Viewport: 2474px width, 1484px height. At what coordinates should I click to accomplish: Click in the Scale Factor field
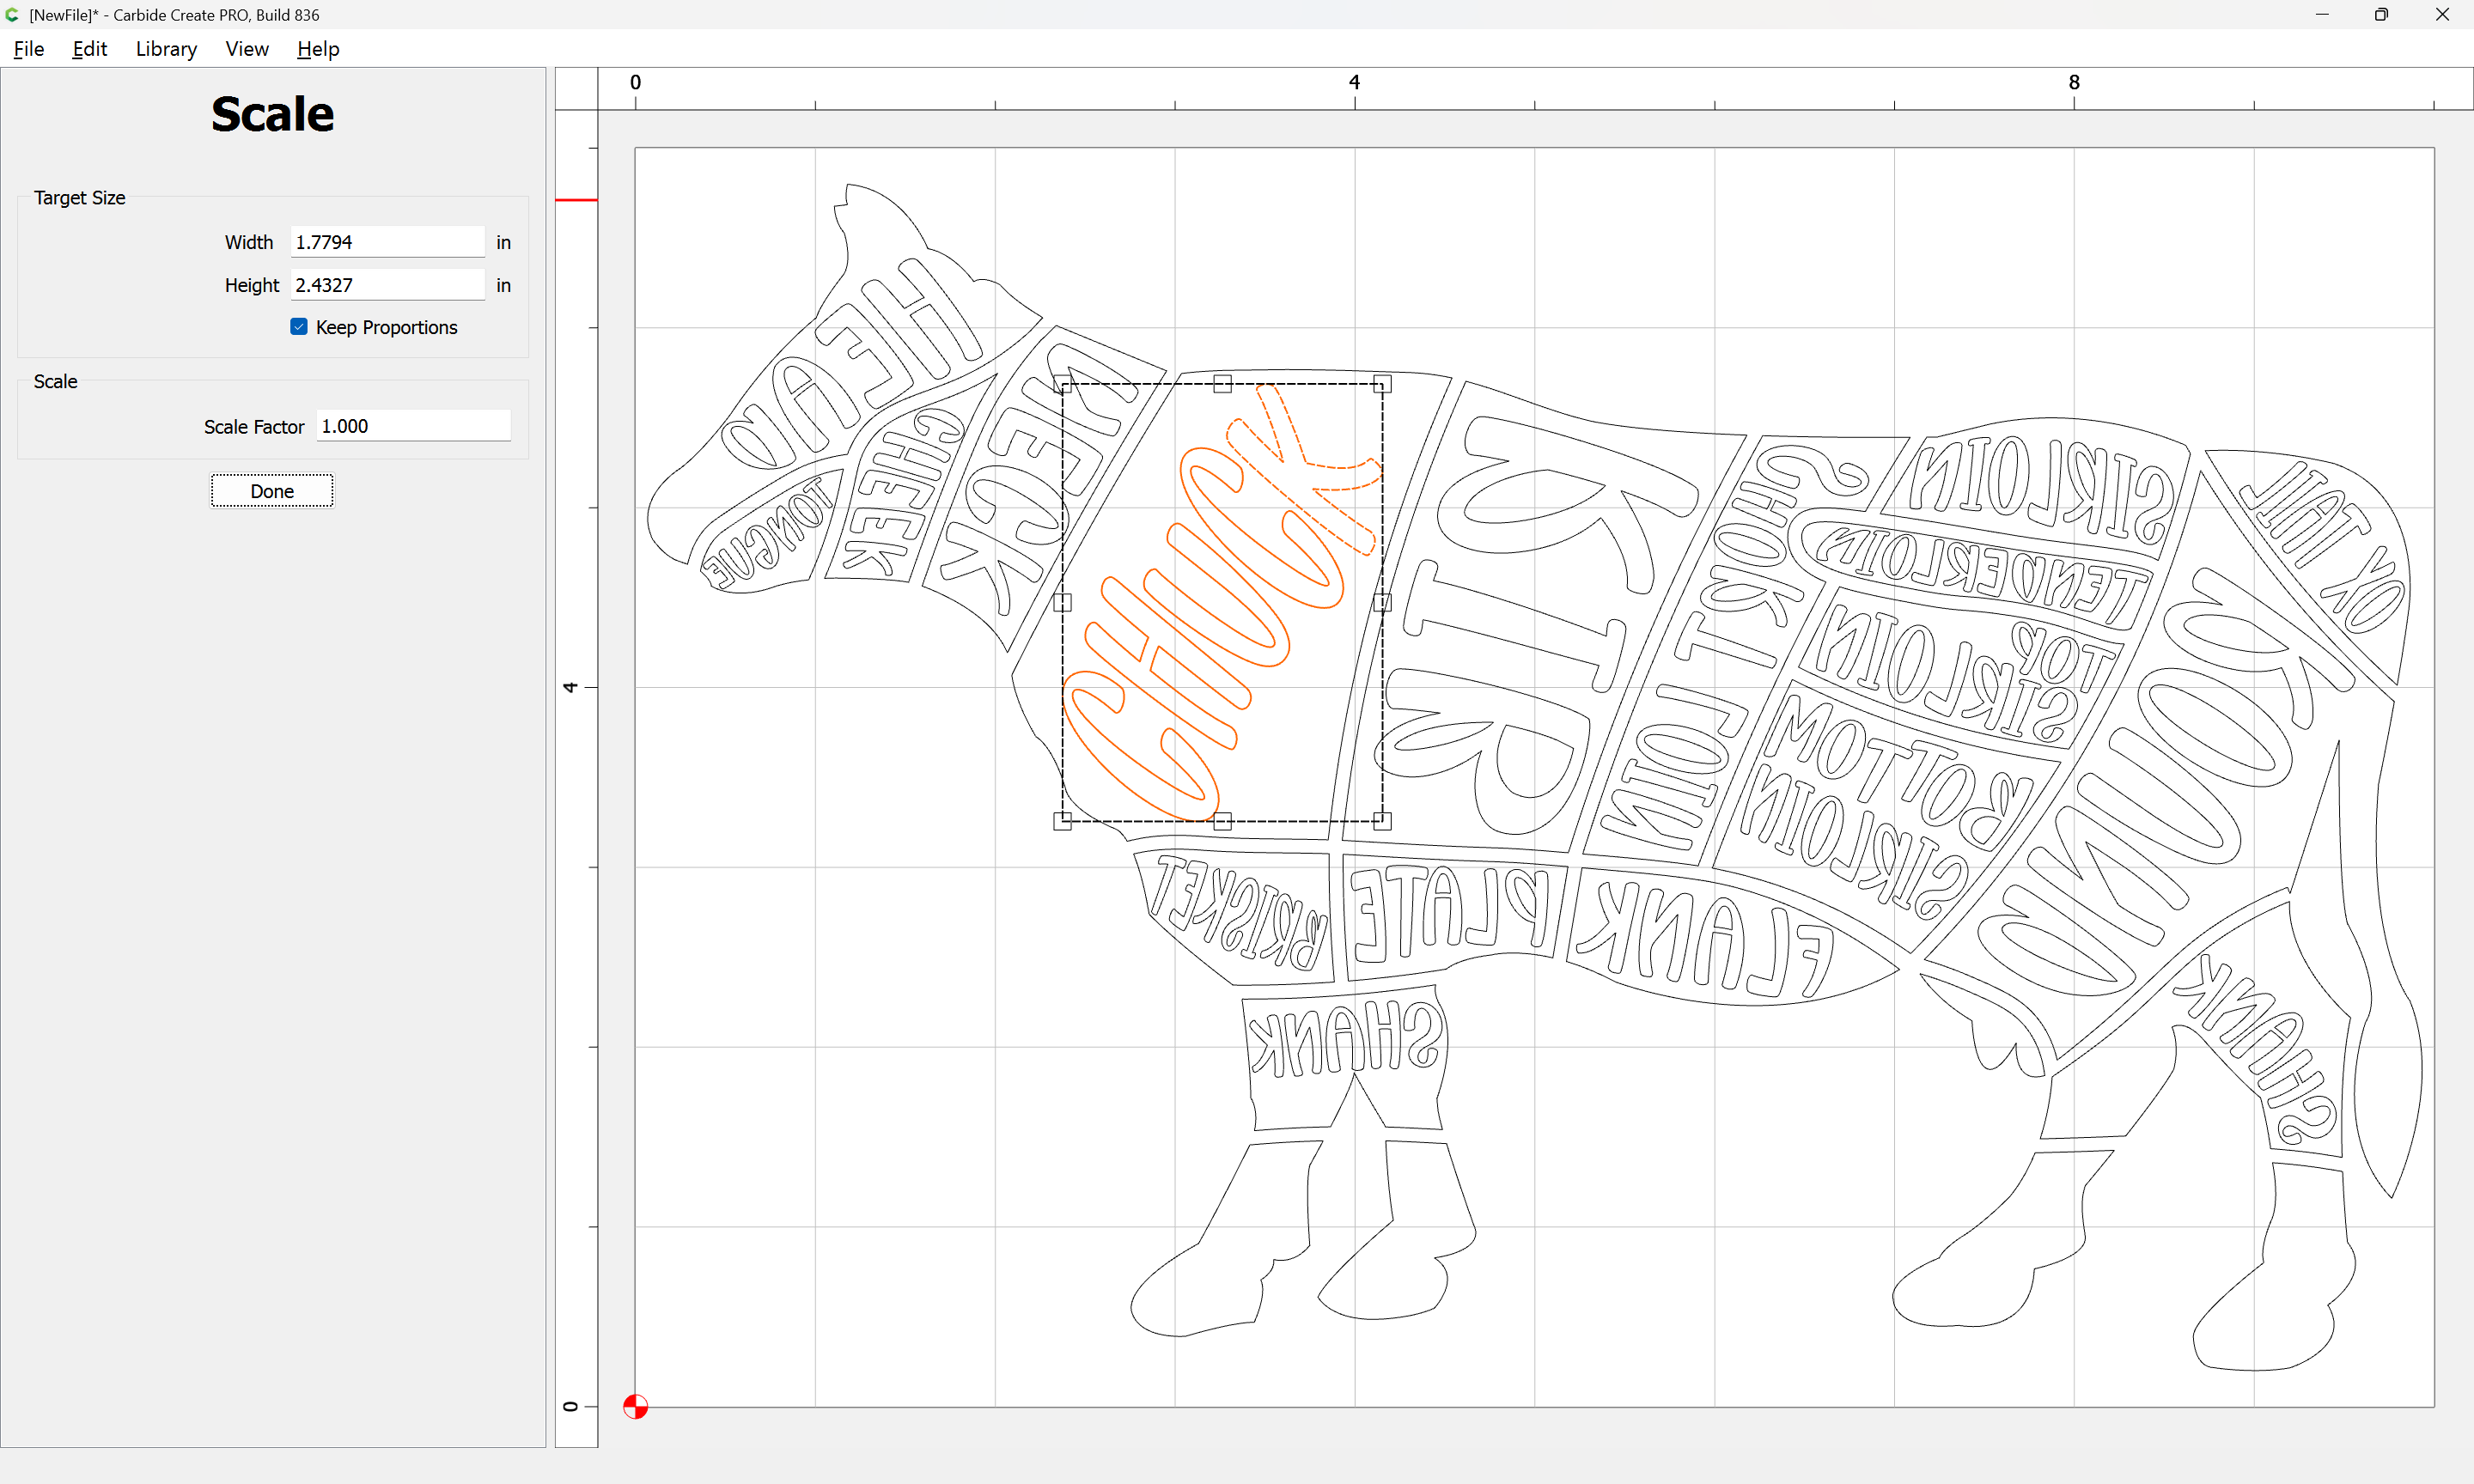[413, 426]
